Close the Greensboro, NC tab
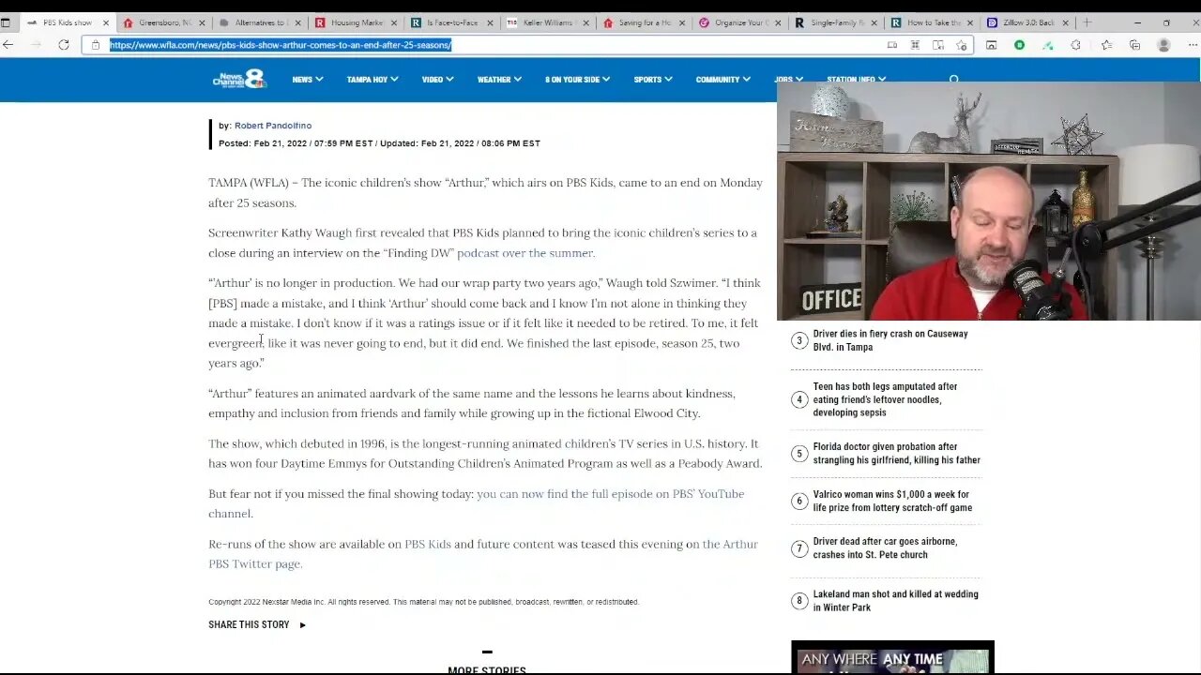 (x=203, y=22)
